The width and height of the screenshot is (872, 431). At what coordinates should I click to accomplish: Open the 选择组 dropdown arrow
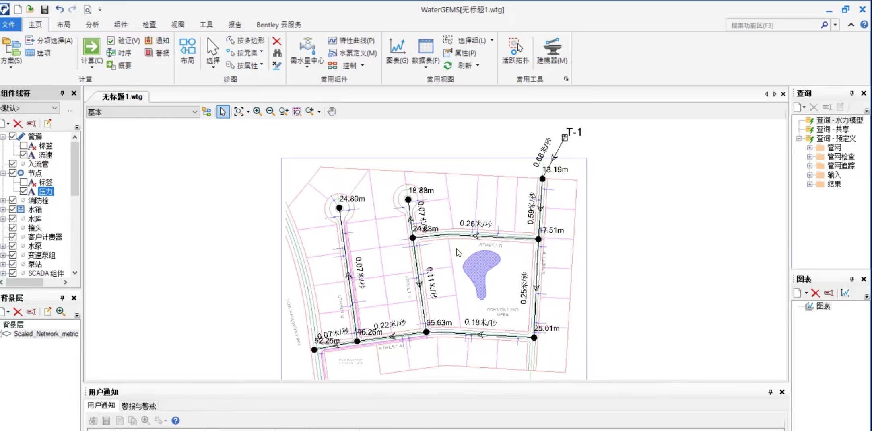[x=492, y=41]
